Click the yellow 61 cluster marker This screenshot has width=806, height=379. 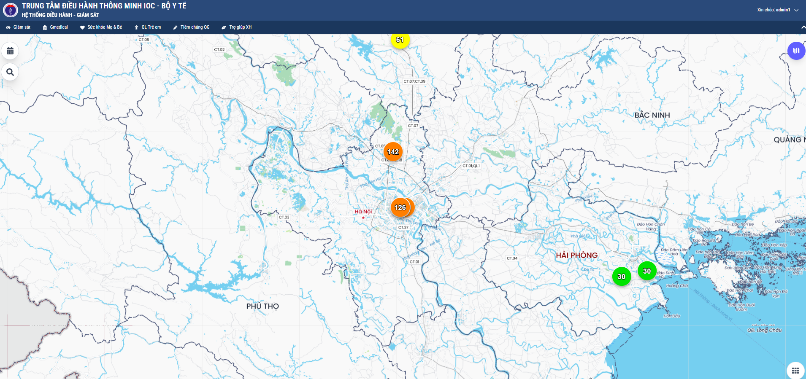pos(400,40)
